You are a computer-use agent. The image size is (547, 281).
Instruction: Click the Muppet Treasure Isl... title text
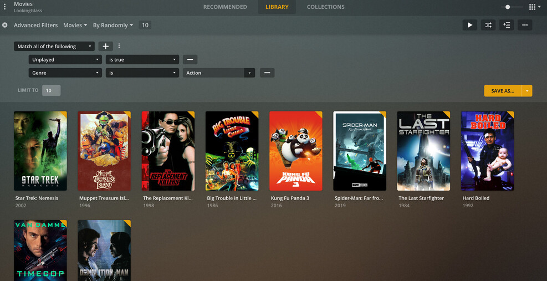click(104, 198)
